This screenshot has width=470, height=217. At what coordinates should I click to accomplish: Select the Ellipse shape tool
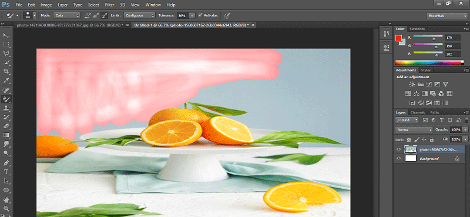click(x=6, y=190)
